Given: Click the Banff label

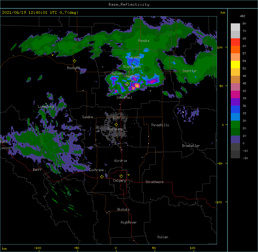Looking at the screenshot, I should point(37,170).
